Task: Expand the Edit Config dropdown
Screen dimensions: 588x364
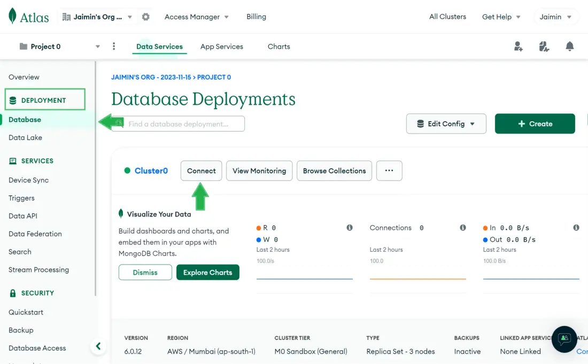Action: tap(446, 124)
